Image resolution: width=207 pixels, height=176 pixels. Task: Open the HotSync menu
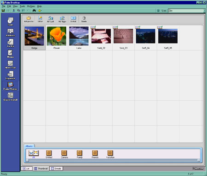coord(31,6)
